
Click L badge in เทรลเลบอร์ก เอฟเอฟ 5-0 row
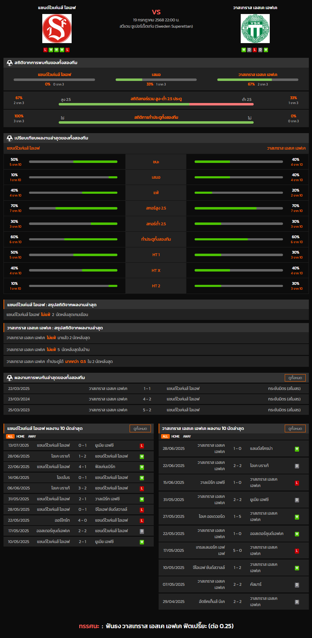[x=297, y=551]
